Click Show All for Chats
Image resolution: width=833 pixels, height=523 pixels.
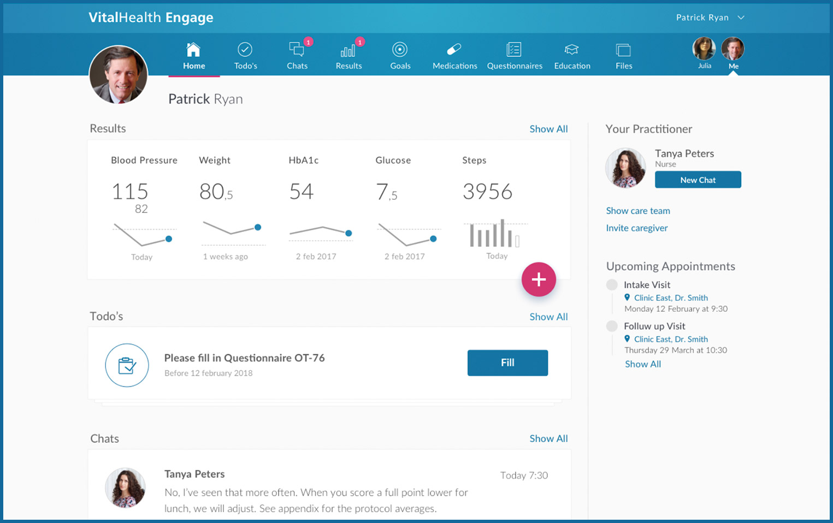[x=548, y=438]
